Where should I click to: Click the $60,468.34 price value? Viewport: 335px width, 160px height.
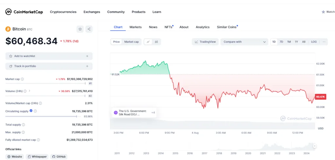[31, 41]
